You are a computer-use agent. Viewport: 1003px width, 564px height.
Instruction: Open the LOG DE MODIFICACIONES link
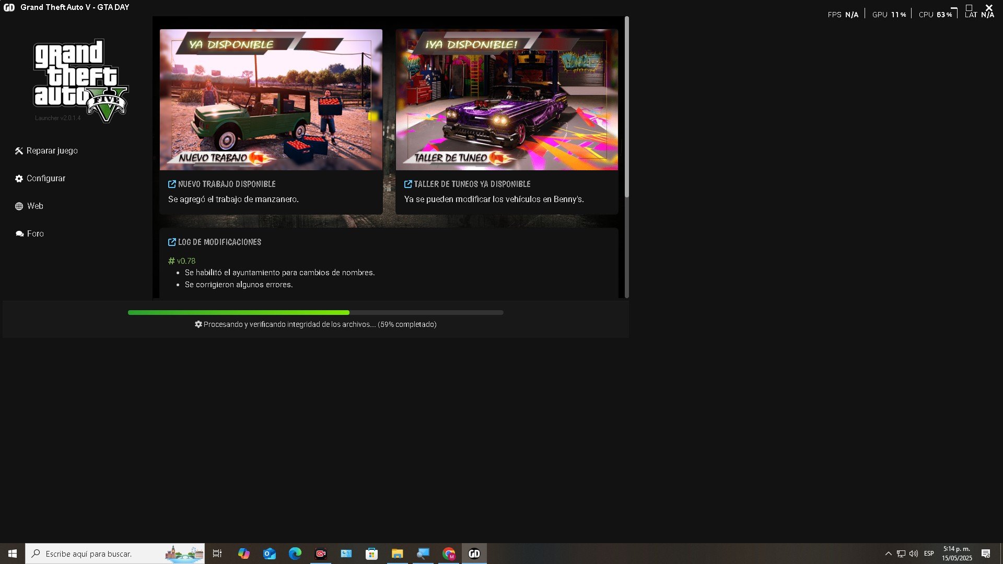click(219, 242)
